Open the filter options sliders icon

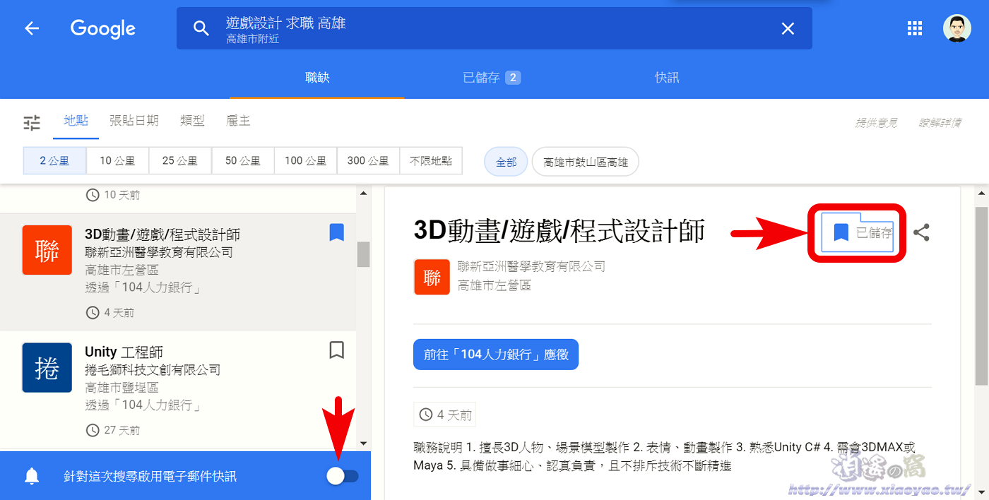tap(32, 123)
